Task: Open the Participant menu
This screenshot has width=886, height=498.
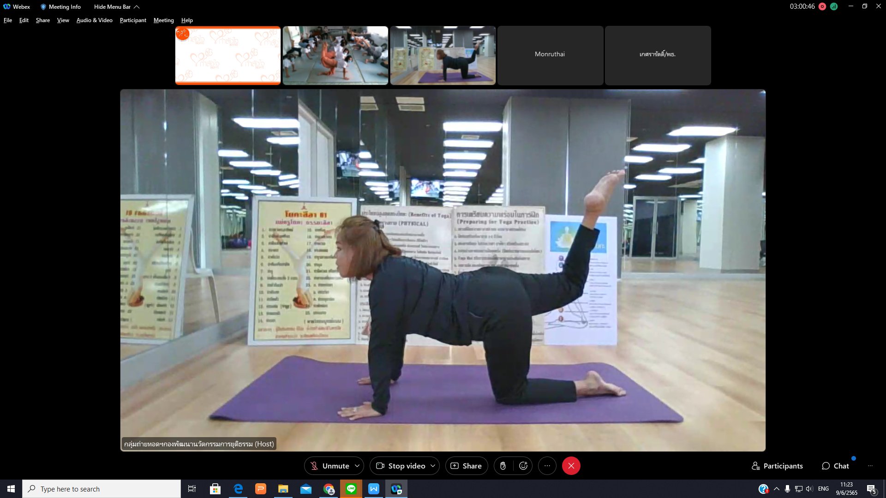Action: [x=133, y=20]
